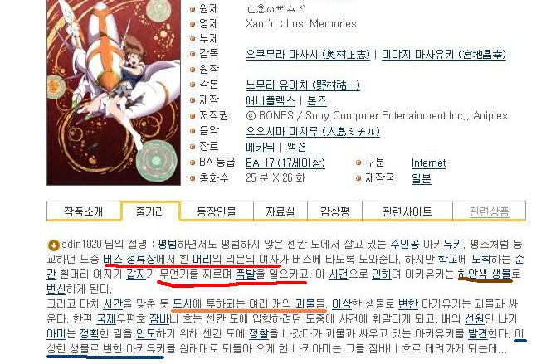Viewport: 551px width, 364px height.
Task: Open the 자료실 tab
Action: pyautogui.click(x=280, y=211)
